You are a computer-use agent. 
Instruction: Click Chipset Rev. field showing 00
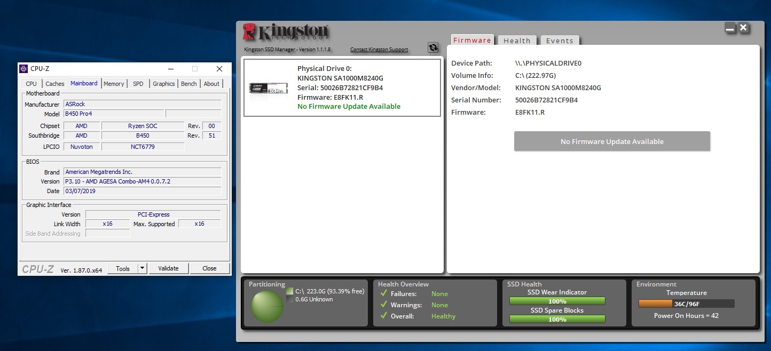coord(211,126)
